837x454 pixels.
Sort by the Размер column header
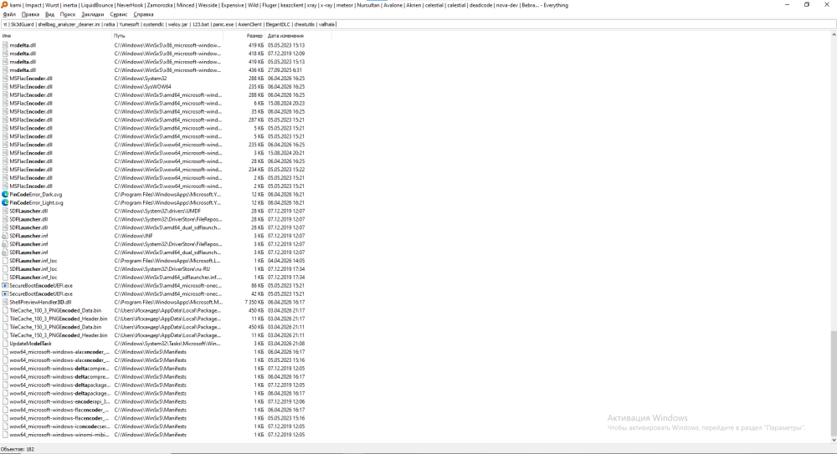click(x=244, y=36)
